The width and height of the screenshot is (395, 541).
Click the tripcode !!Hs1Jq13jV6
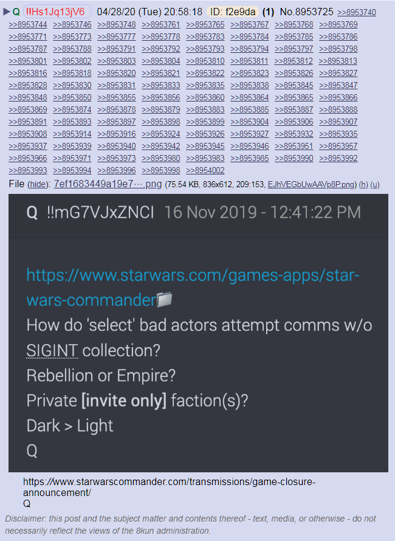tap(57, 12)
